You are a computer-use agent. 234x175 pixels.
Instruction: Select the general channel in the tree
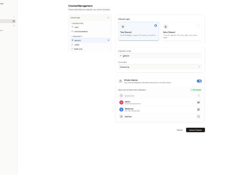click(77, 40)
